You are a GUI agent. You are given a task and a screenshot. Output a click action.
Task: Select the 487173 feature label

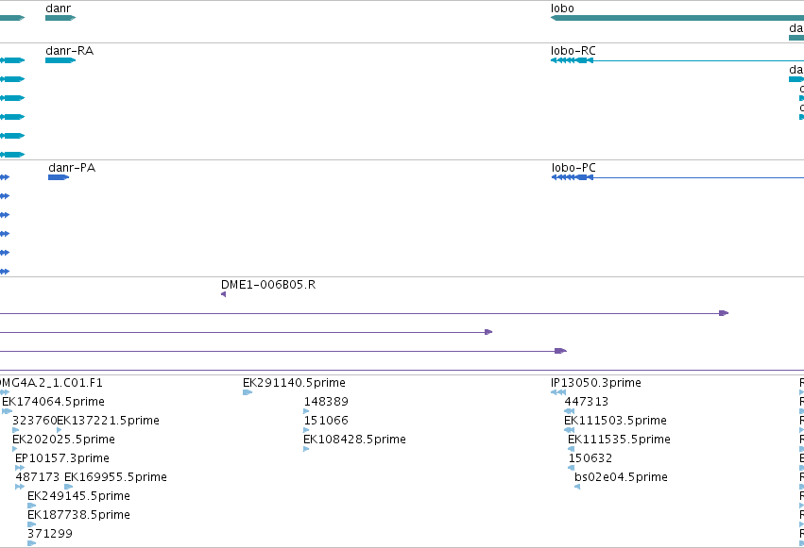click(38, 477)
